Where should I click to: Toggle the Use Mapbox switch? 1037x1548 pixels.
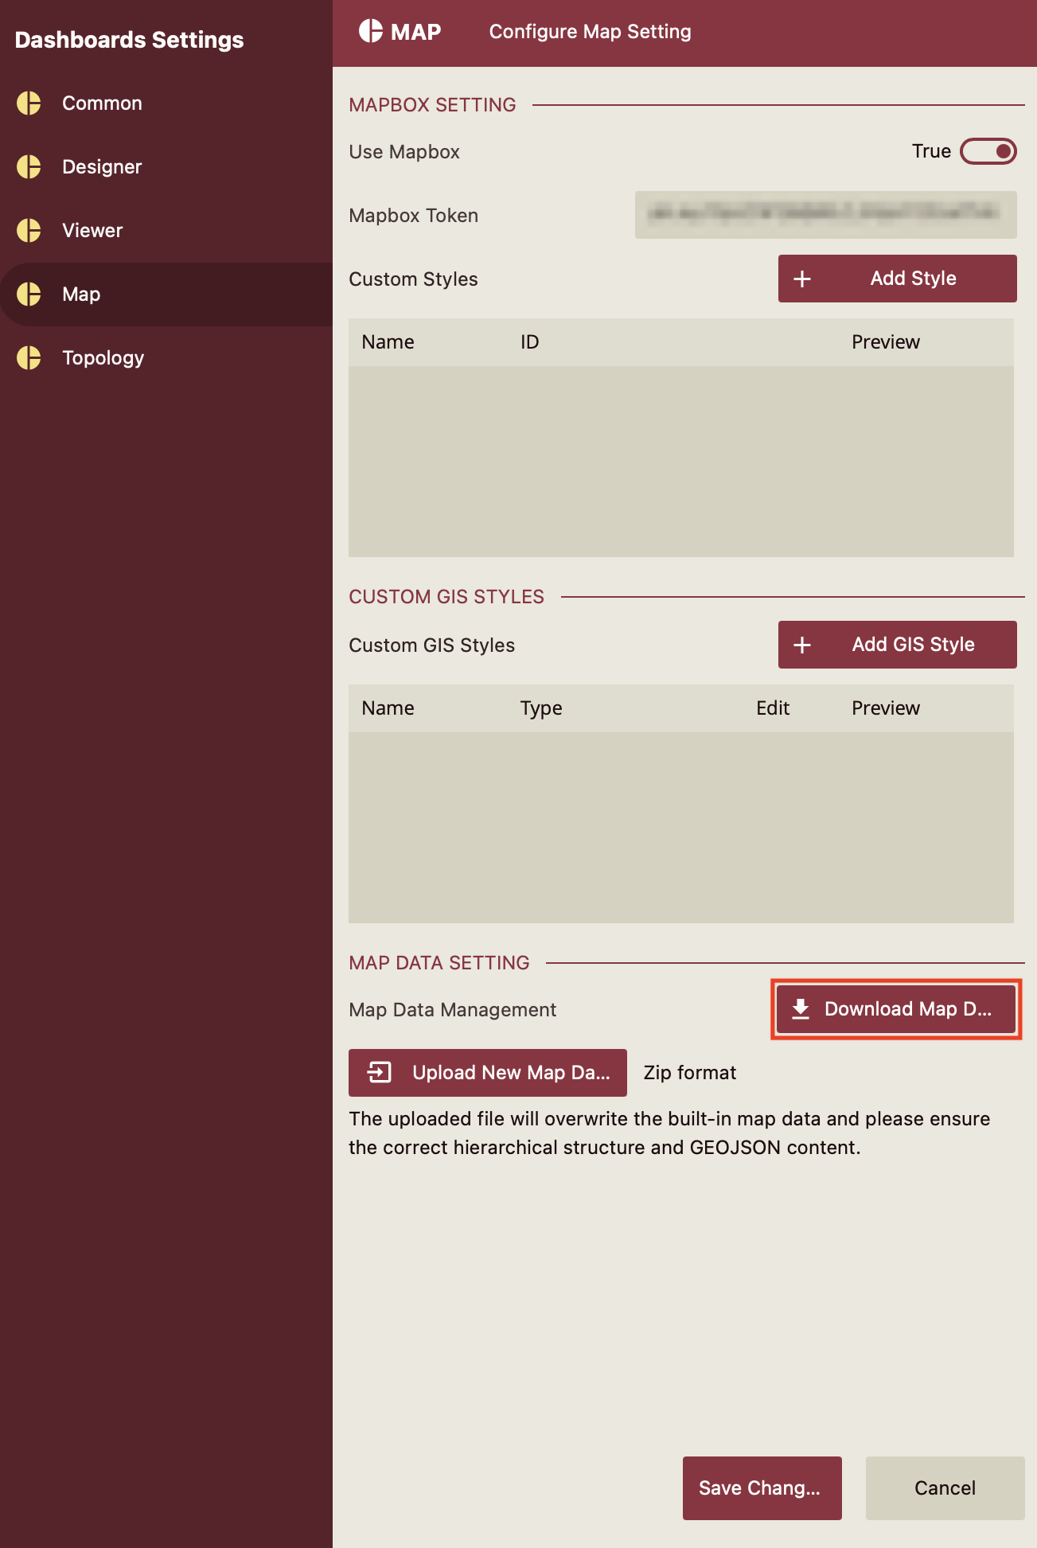(x=988, y=151)
